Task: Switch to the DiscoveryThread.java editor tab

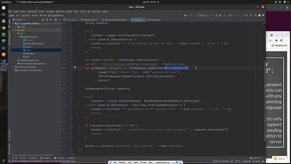Action: [x=115, y=20]
